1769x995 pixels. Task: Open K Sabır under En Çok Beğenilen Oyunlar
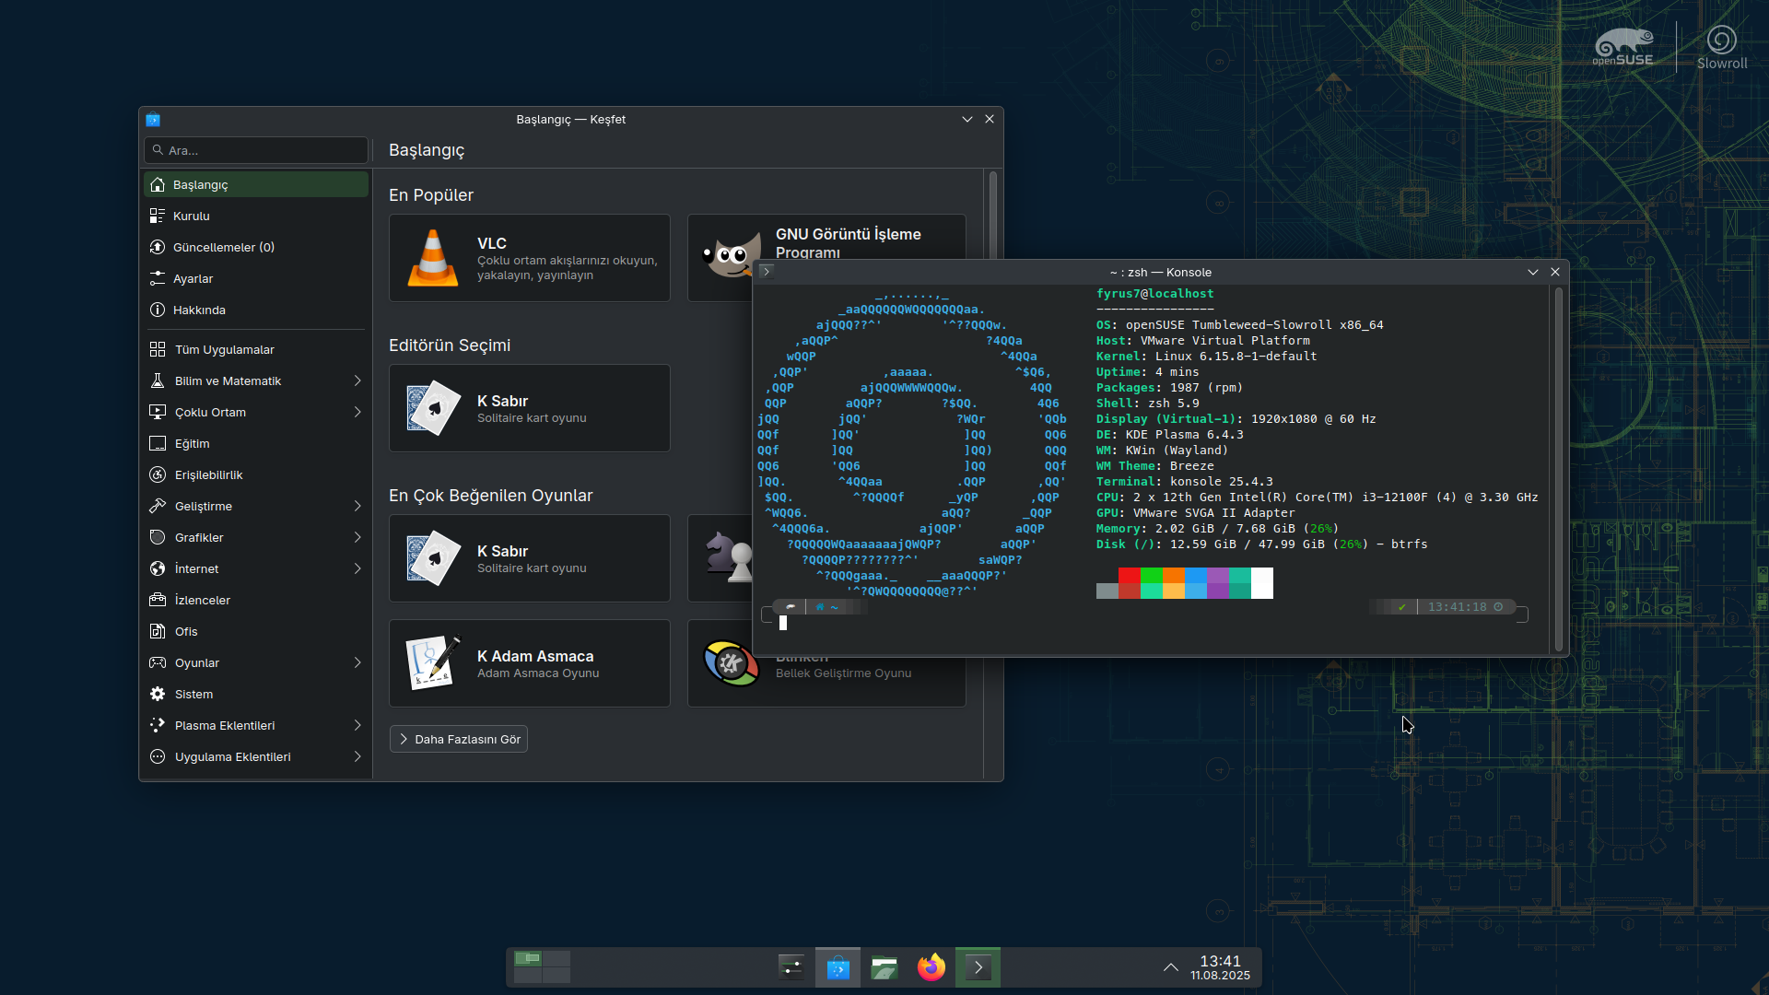(x=530, y=558)
